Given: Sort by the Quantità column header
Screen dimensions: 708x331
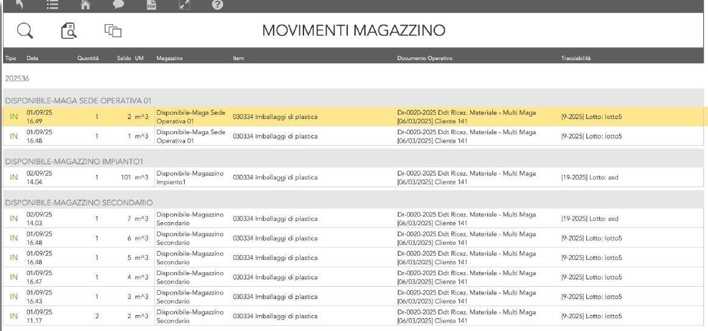Looking at the screenshot, I should (x=88, y=58).
